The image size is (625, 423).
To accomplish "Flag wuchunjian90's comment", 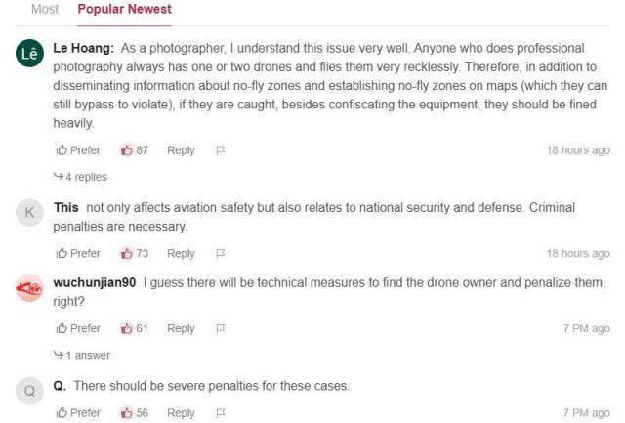I will click(220, 328).
